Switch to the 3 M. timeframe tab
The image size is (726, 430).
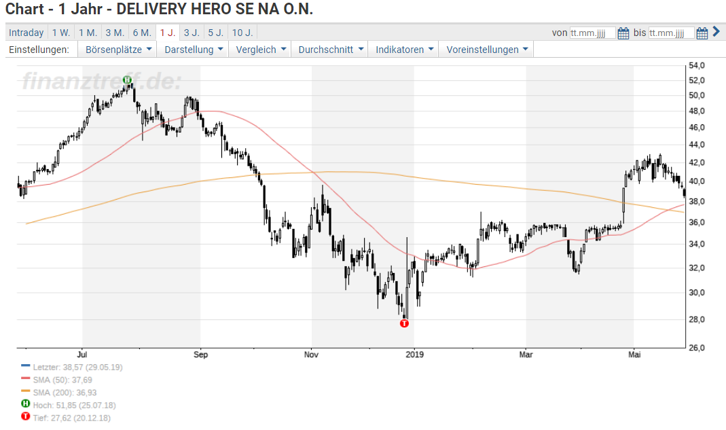tap(115, 33)
